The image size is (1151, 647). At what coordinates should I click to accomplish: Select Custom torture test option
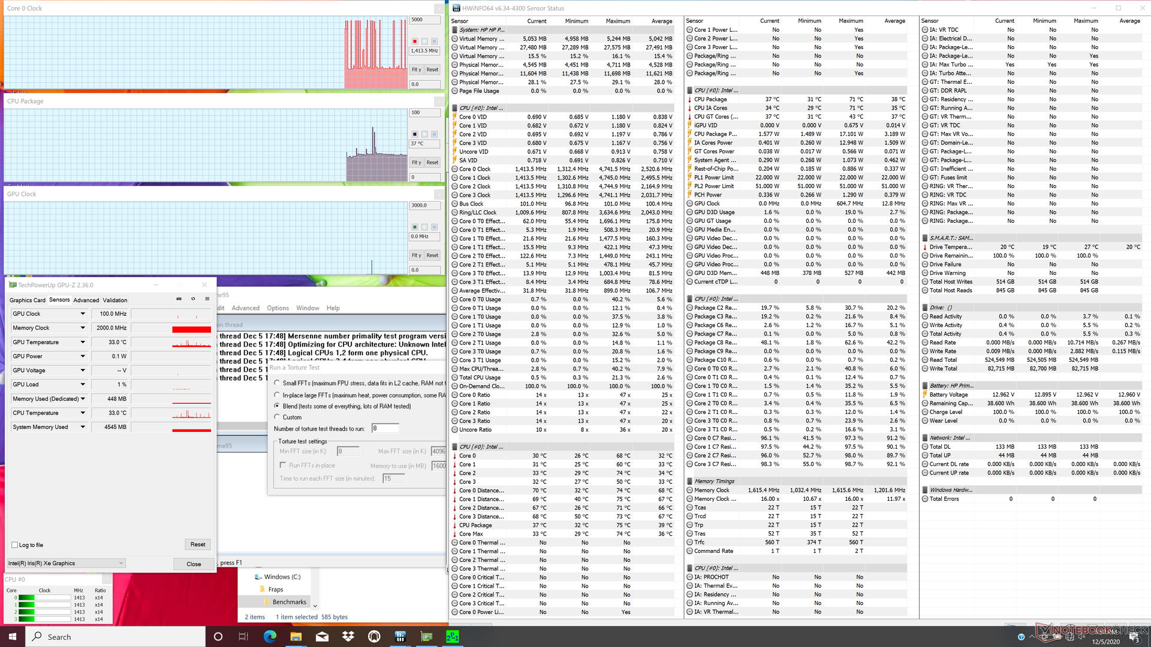(x=277, y=417)
